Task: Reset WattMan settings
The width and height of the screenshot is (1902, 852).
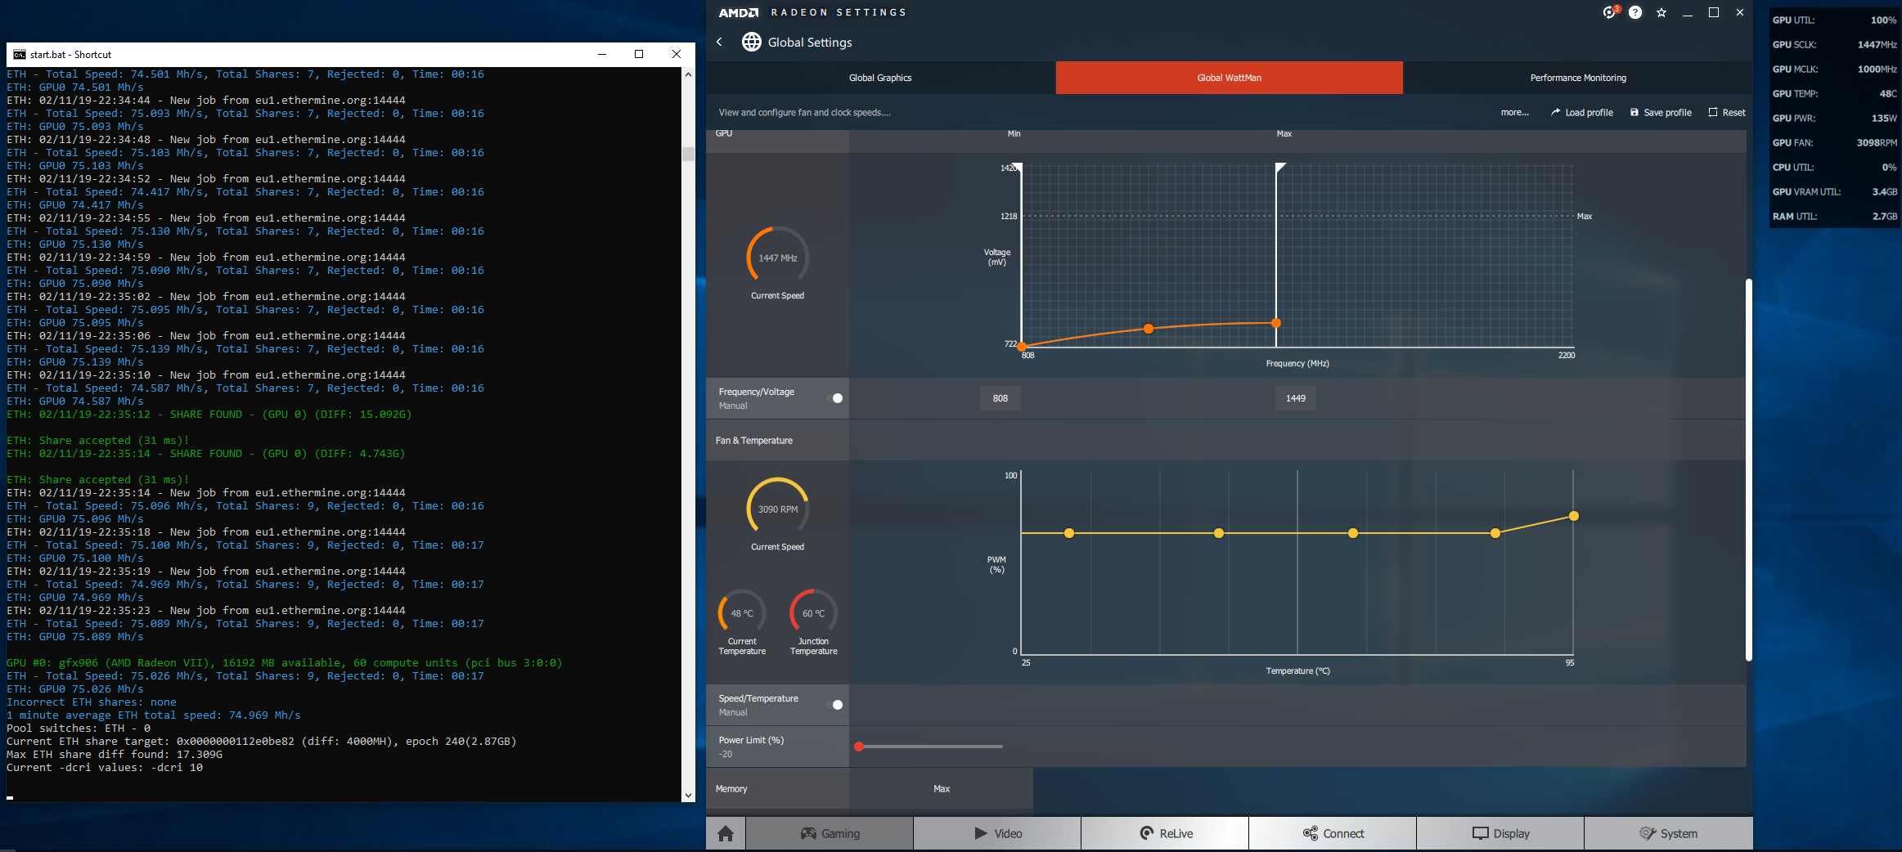Action: point(1727,113)
